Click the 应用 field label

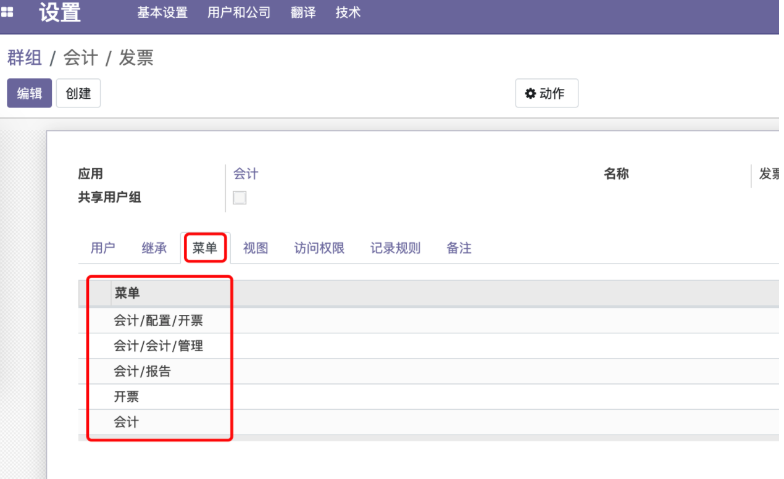point(90,174)
